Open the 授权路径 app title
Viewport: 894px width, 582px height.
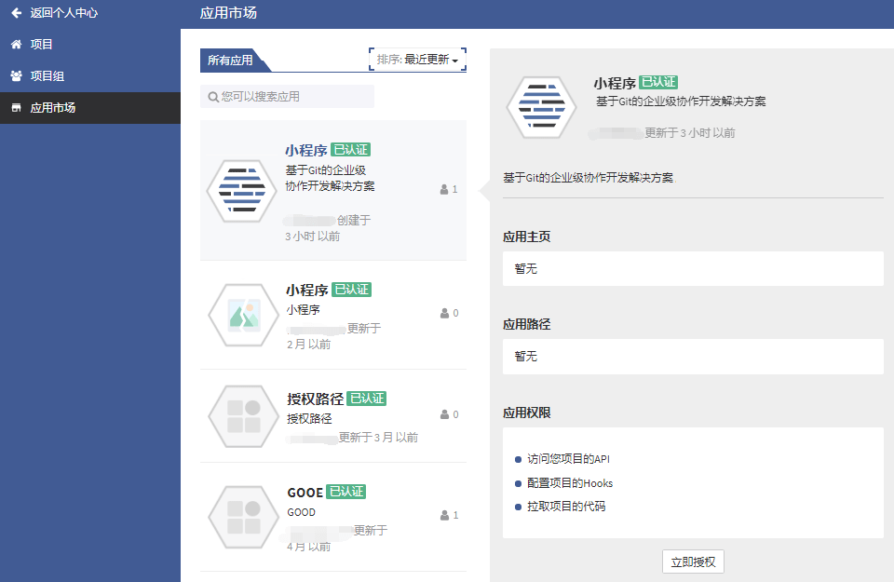pyautogui.click(x=315, y=399)
